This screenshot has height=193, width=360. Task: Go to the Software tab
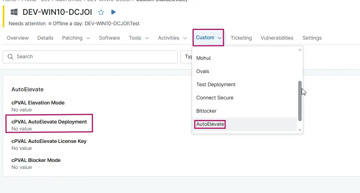[109, 38]
